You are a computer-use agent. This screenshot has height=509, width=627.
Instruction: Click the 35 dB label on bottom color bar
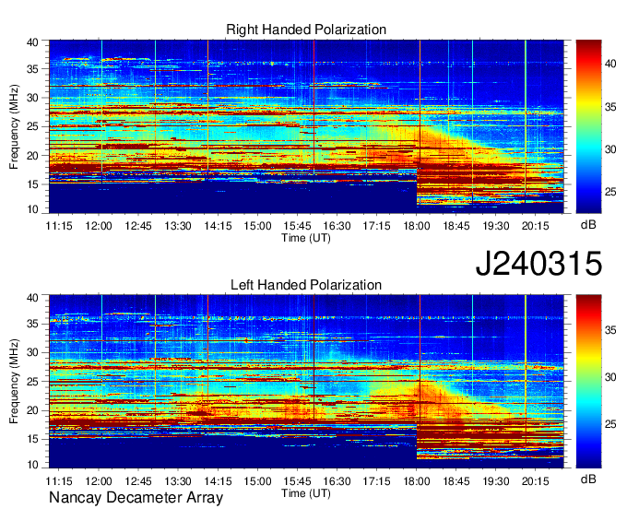pos(610,330)
